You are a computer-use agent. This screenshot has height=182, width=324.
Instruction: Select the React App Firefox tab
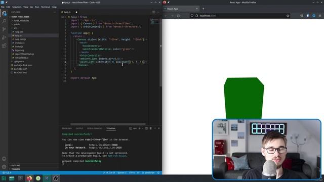pos(181,9)
